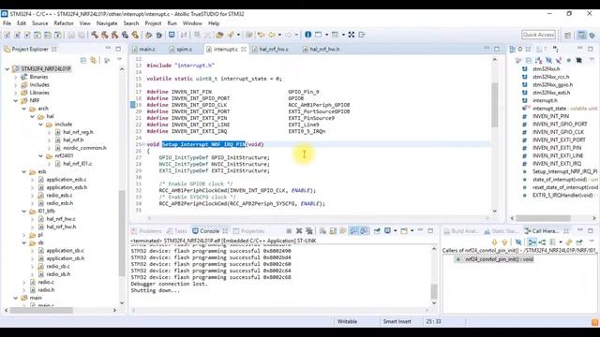Click the up arrow in Call Hierarchy toolbar
This screenshot has height=337, width=600.
click(504, 242)
